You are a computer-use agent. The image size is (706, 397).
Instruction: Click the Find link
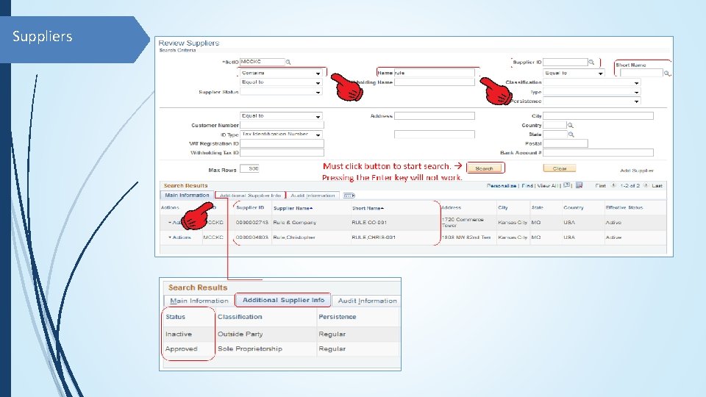[x=527, y=185]
